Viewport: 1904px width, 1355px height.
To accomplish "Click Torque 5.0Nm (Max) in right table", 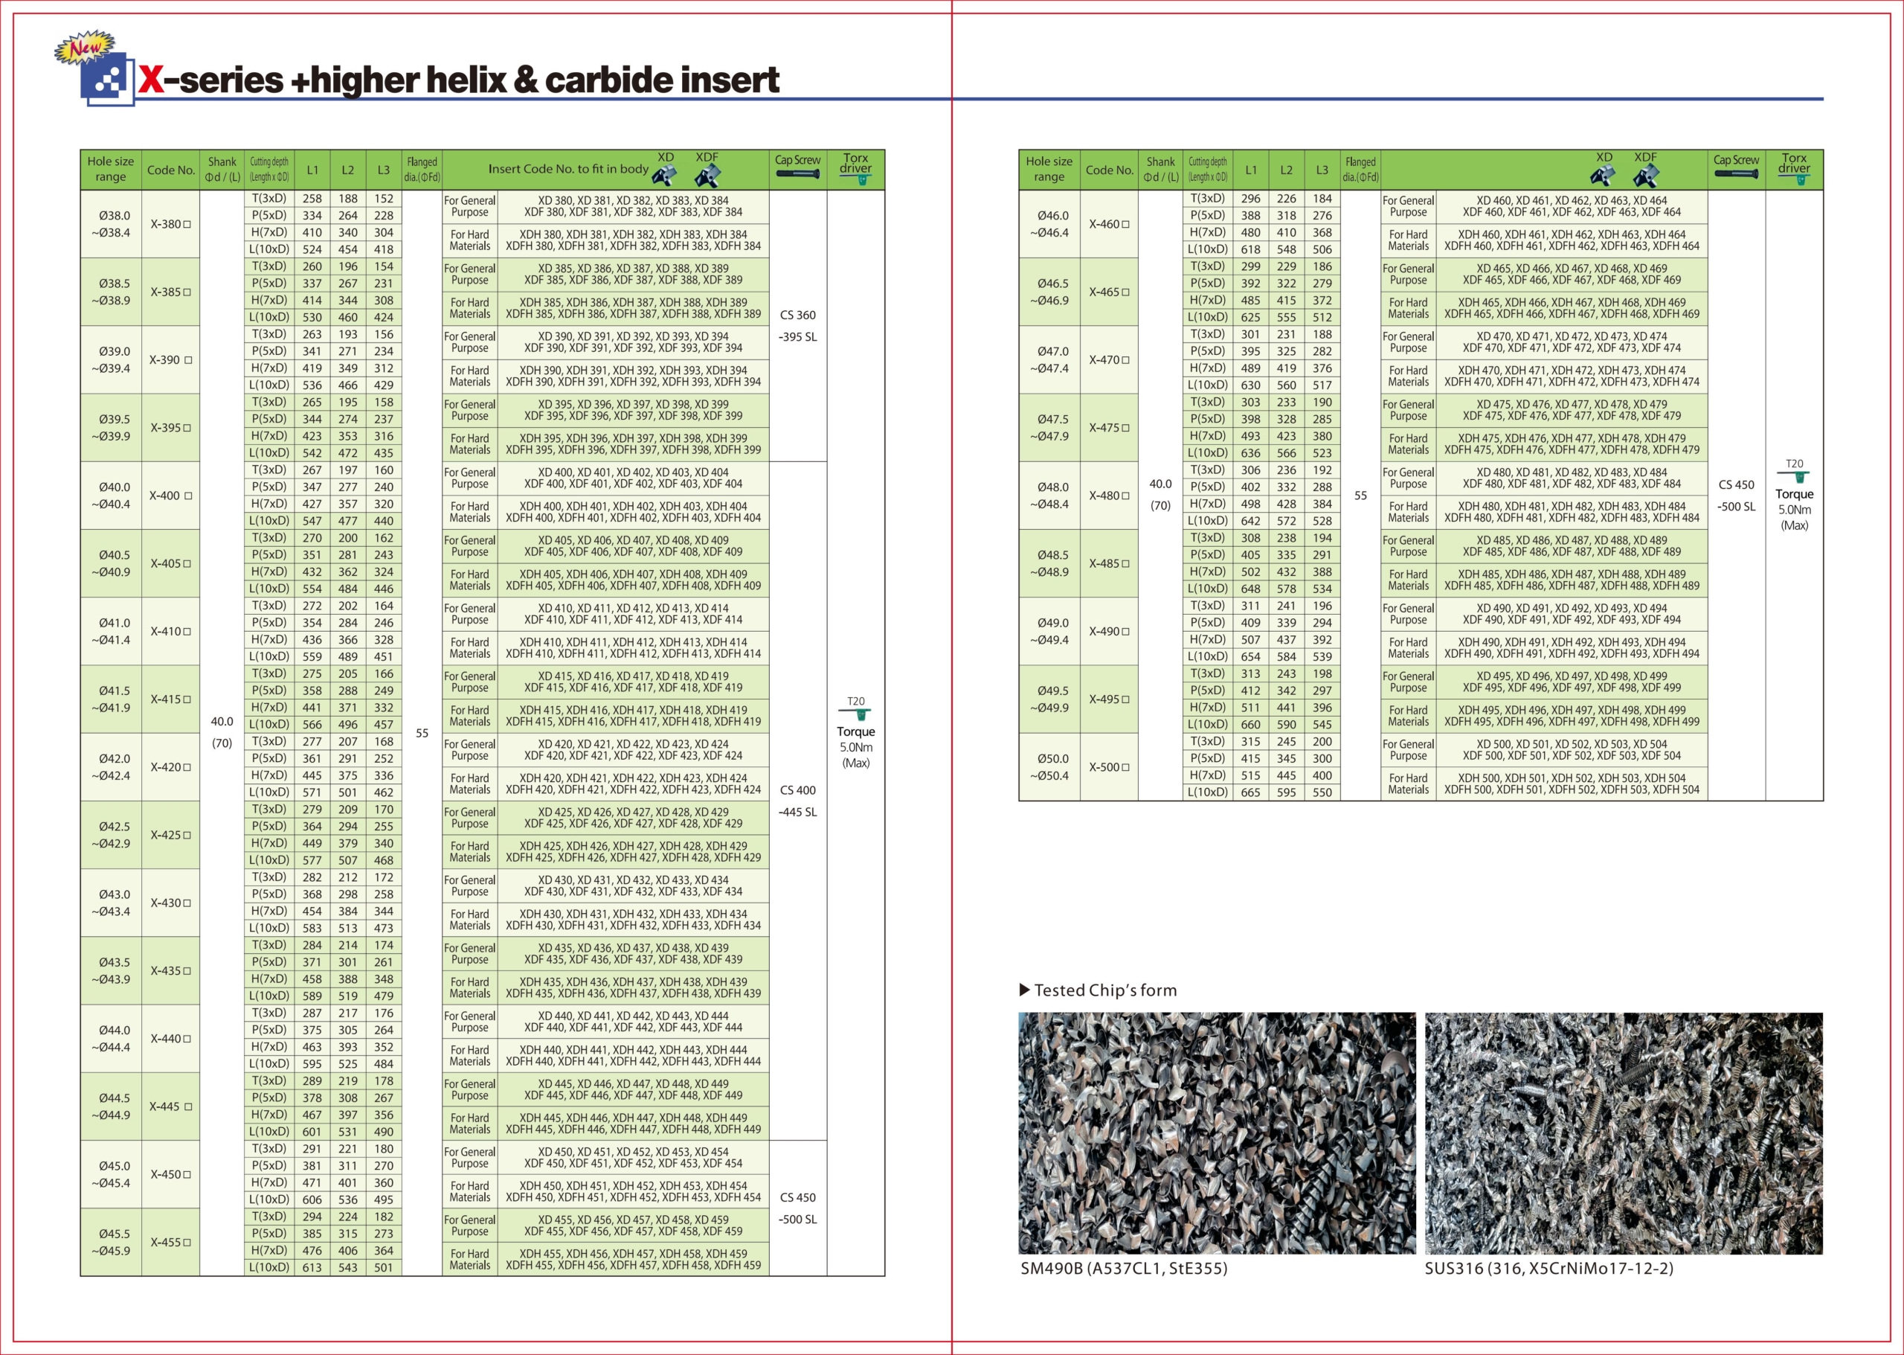I will (1794, 509).
